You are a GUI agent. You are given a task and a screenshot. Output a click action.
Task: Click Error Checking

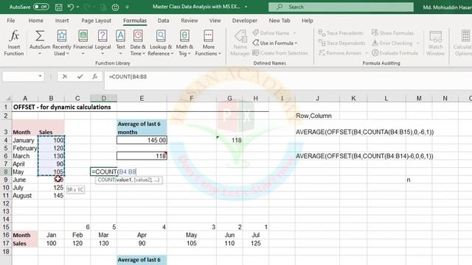(392, 43)
